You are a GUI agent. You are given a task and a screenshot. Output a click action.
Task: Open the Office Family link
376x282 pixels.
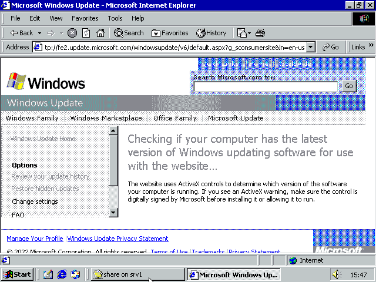[175, 118]
